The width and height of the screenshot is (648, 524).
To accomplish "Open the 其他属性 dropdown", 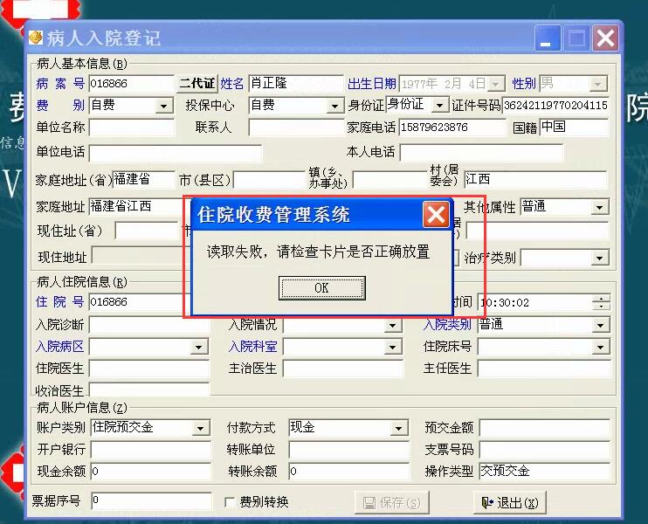I will click(x=599, y=207).
